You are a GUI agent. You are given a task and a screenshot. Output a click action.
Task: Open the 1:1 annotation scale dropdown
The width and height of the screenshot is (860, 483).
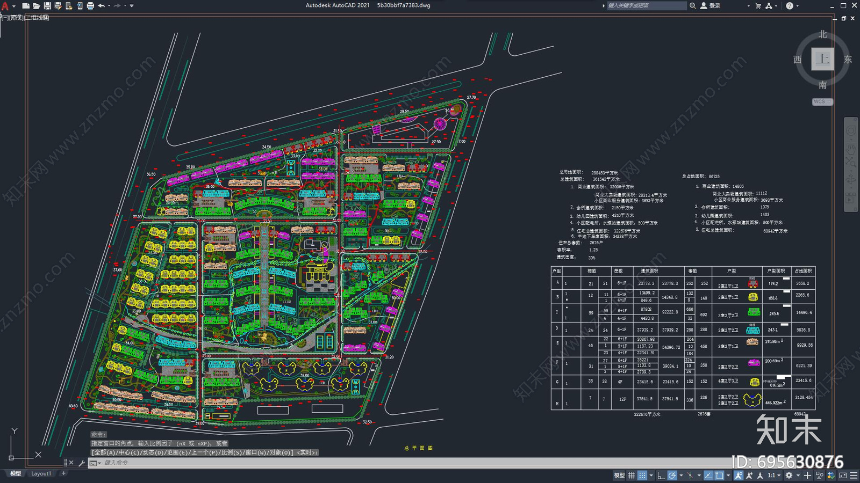tap(775, 475)
